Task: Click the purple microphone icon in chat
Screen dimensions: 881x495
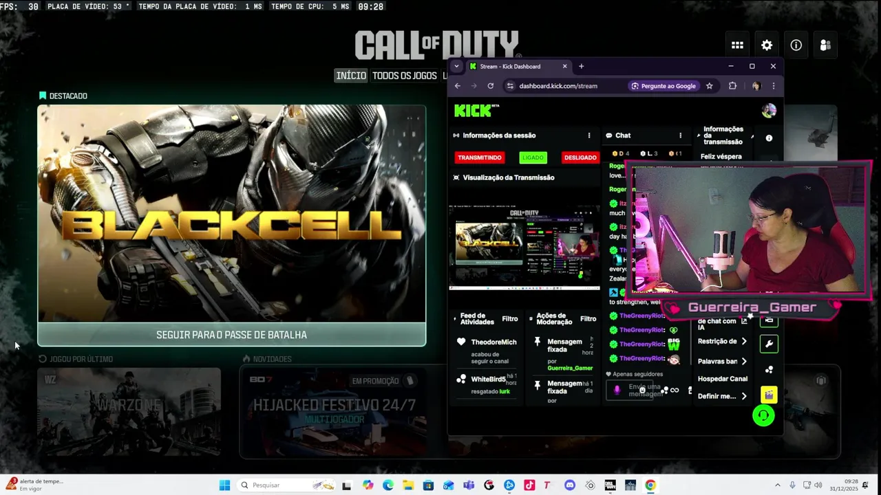Action: pyautogui.click(x=617, y=390)
